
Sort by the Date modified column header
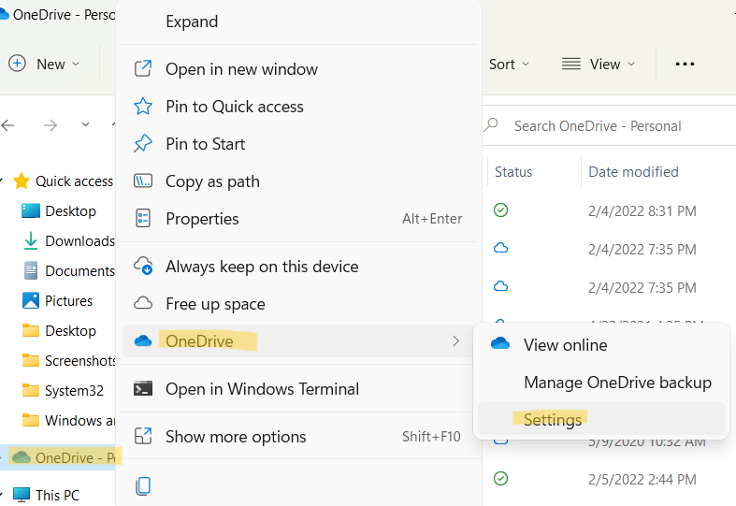633,172
